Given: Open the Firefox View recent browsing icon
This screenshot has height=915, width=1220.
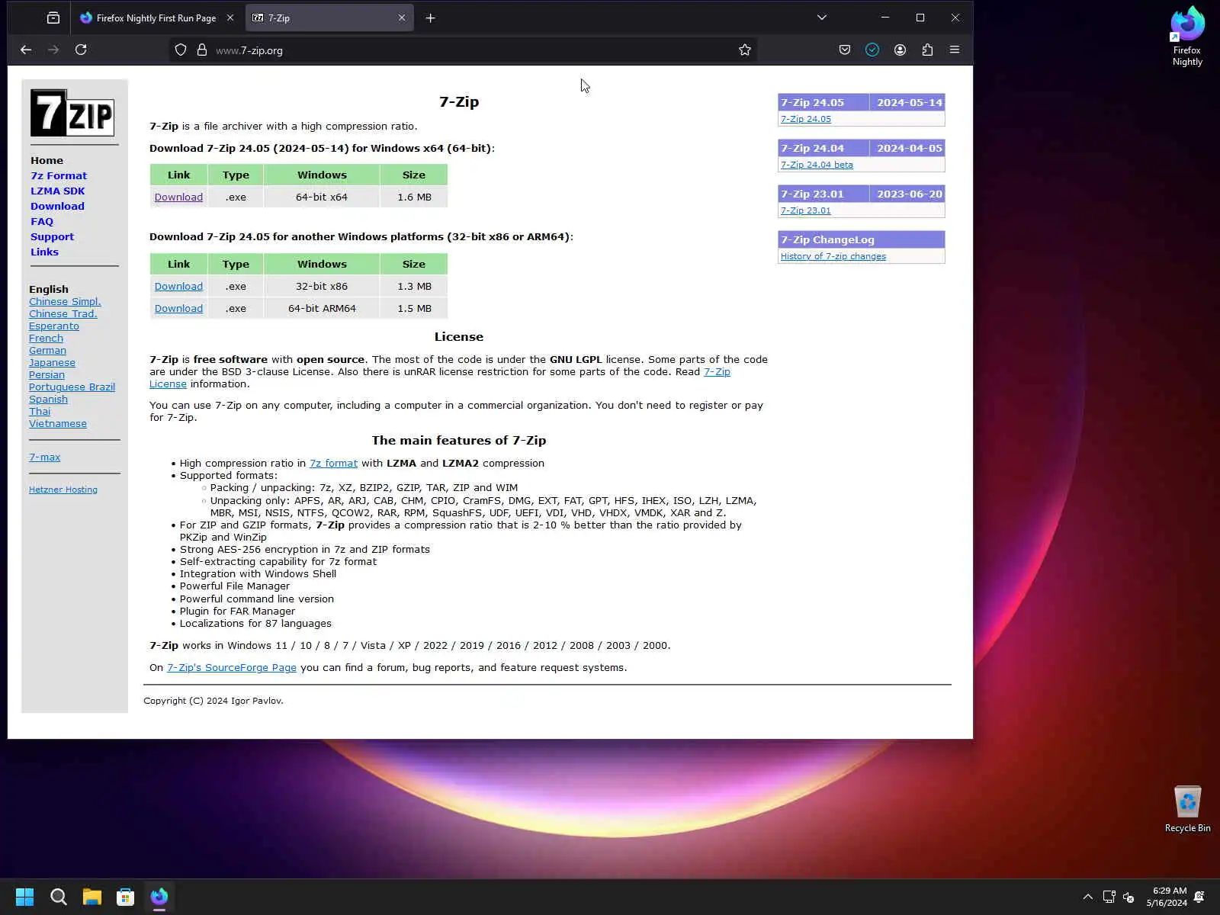Looking at the screenshot, I should point(53,18).
